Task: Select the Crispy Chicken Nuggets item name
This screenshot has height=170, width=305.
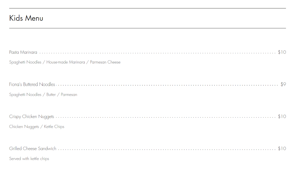Action: coord(32,117)
